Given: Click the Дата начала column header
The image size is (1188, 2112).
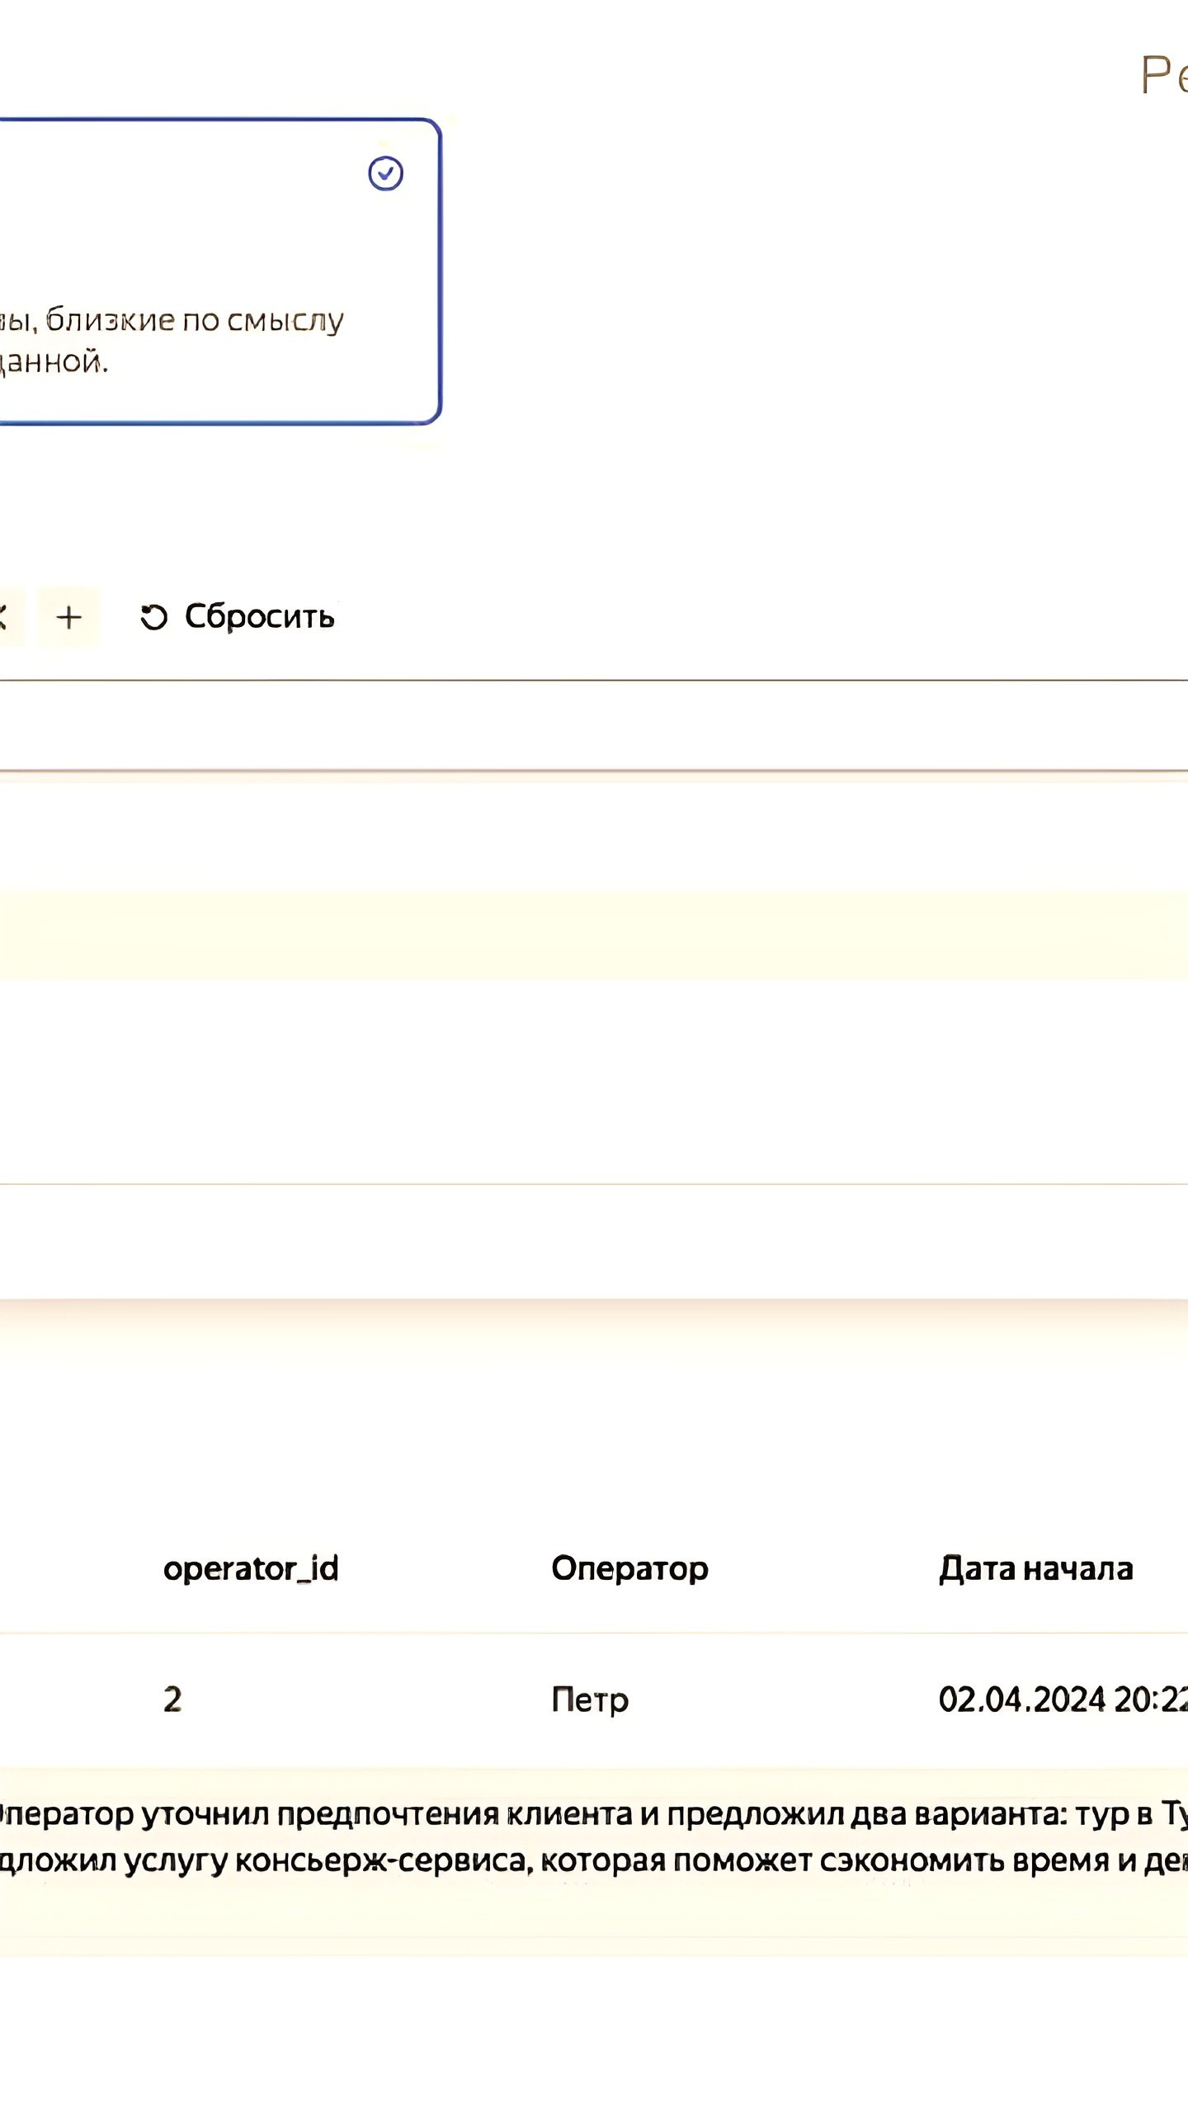Looking at the screenshot, I should 1036,1568.
